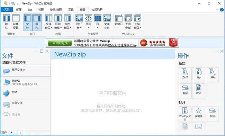Switch to the 管理 tab
Screen dimensions: 225x136
41,10
